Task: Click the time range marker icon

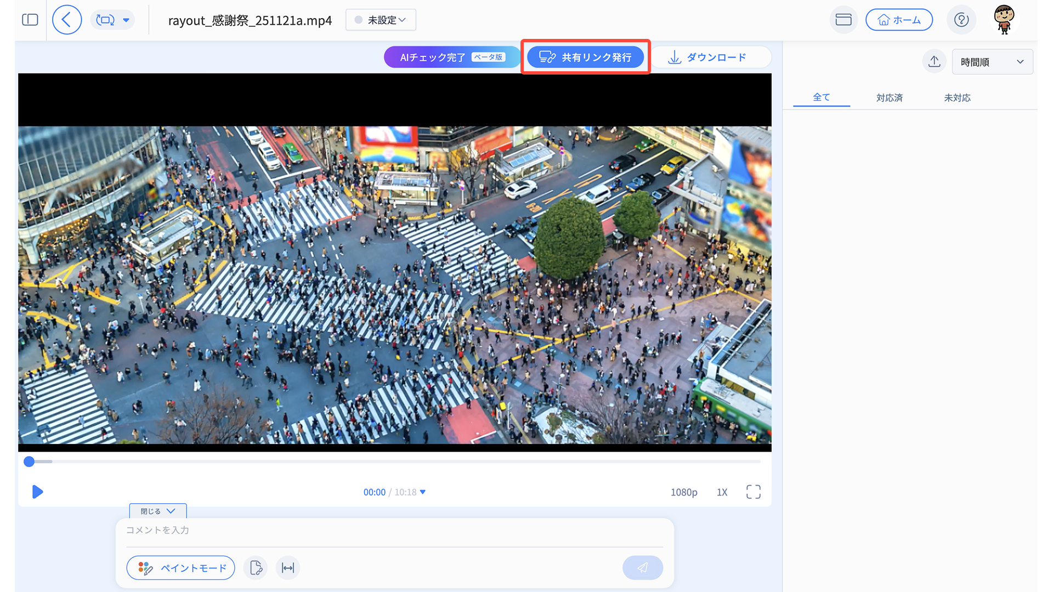Action: click(x=288, y=568)
